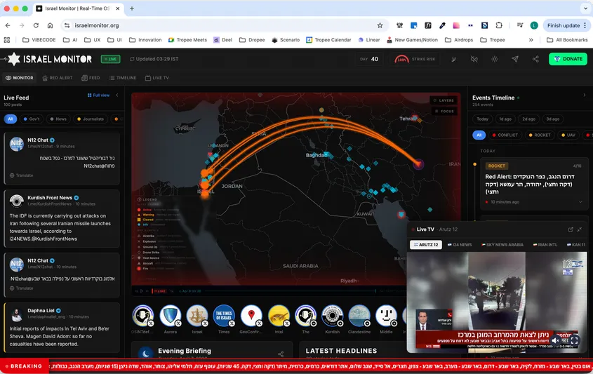Switch language with the Hebrew letter icon
593x374 pixels.
tap(453, 59)
